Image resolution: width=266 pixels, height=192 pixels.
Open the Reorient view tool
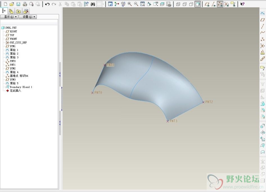coord(149,4)
